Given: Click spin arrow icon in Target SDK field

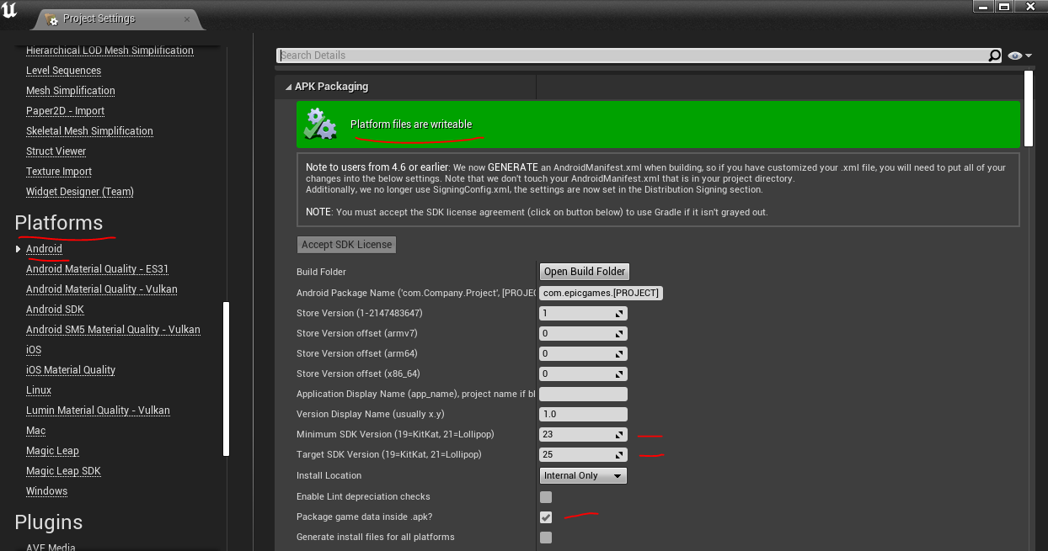Looking at the screenshot, I should (x=619, y=455).
